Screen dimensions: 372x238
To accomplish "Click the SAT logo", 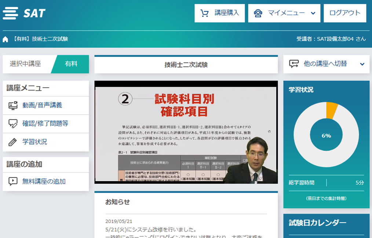I will click(x=34, y=13).
